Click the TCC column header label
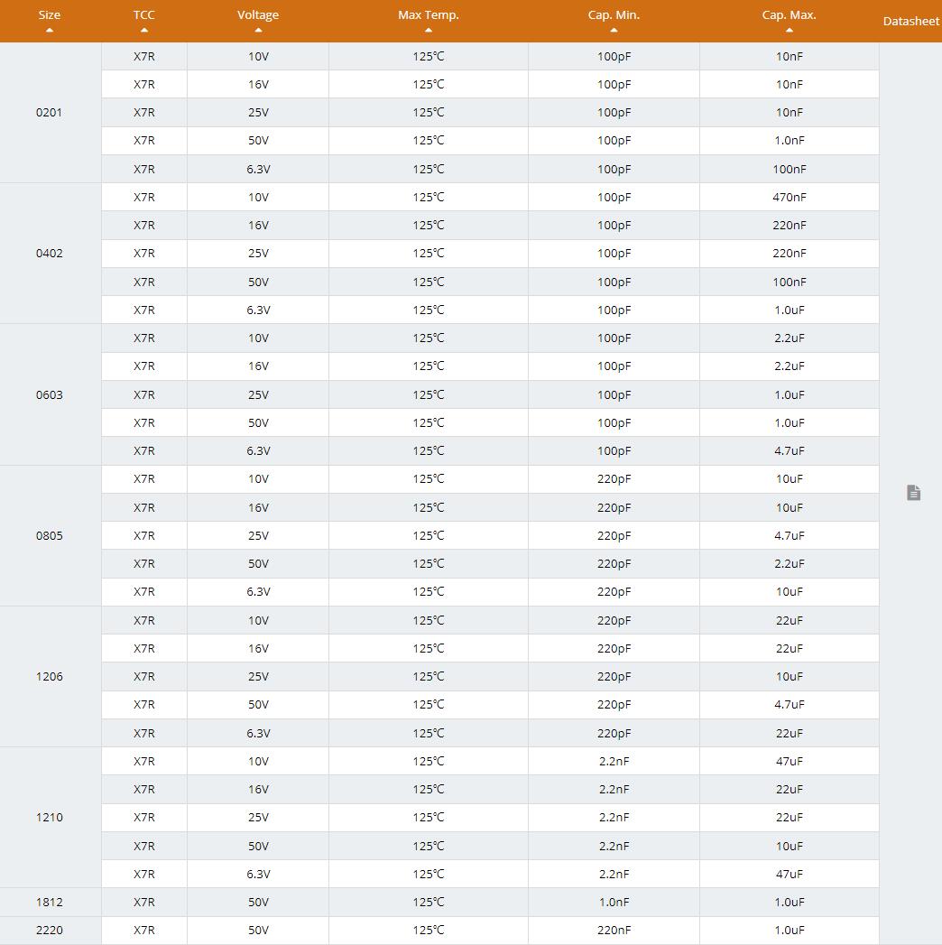Viewport: 942px width, 945px height. [x=144, y=15]
